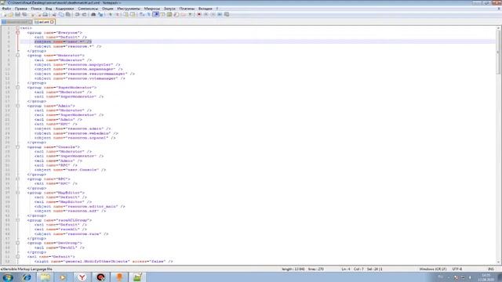Open Yandex browser from the taskbar
Screen dimensions: 502x282
82,277
